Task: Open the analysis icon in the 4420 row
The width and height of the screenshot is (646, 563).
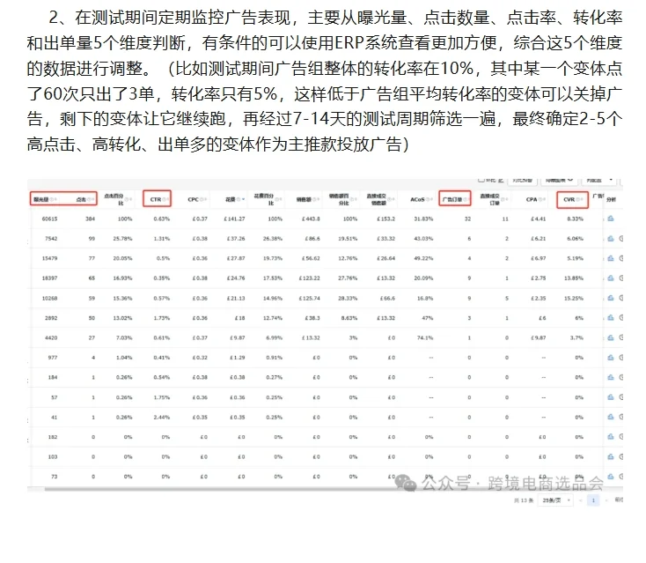Action: coord(611,337)
